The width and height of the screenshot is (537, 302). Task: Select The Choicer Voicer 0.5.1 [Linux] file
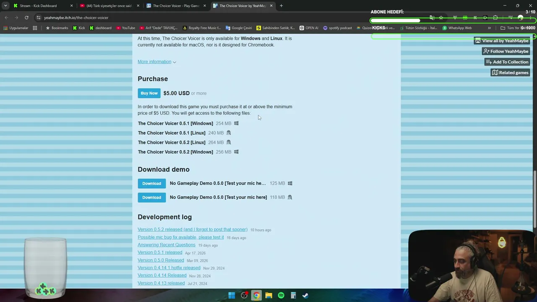click(172, 133)
